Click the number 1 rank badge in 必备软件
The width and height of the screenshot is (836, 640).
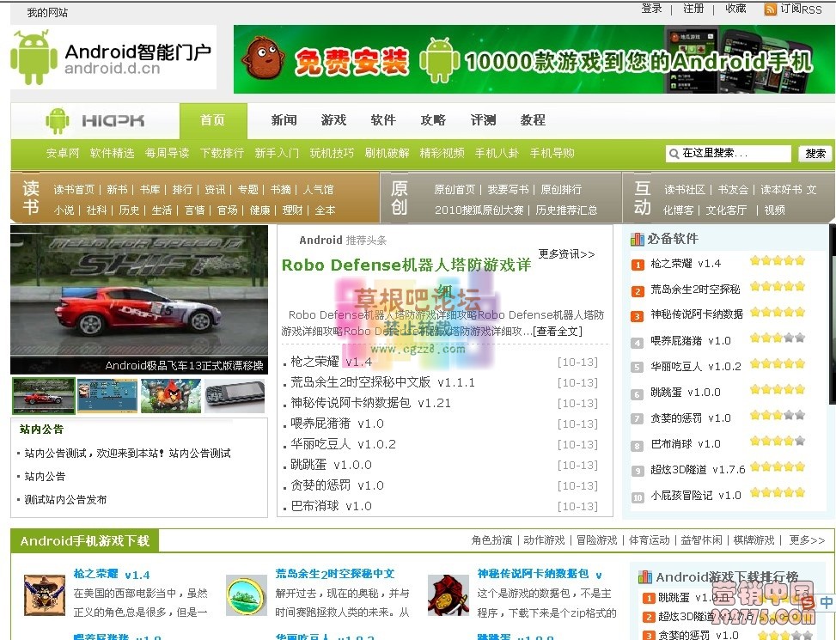[638, 265]
